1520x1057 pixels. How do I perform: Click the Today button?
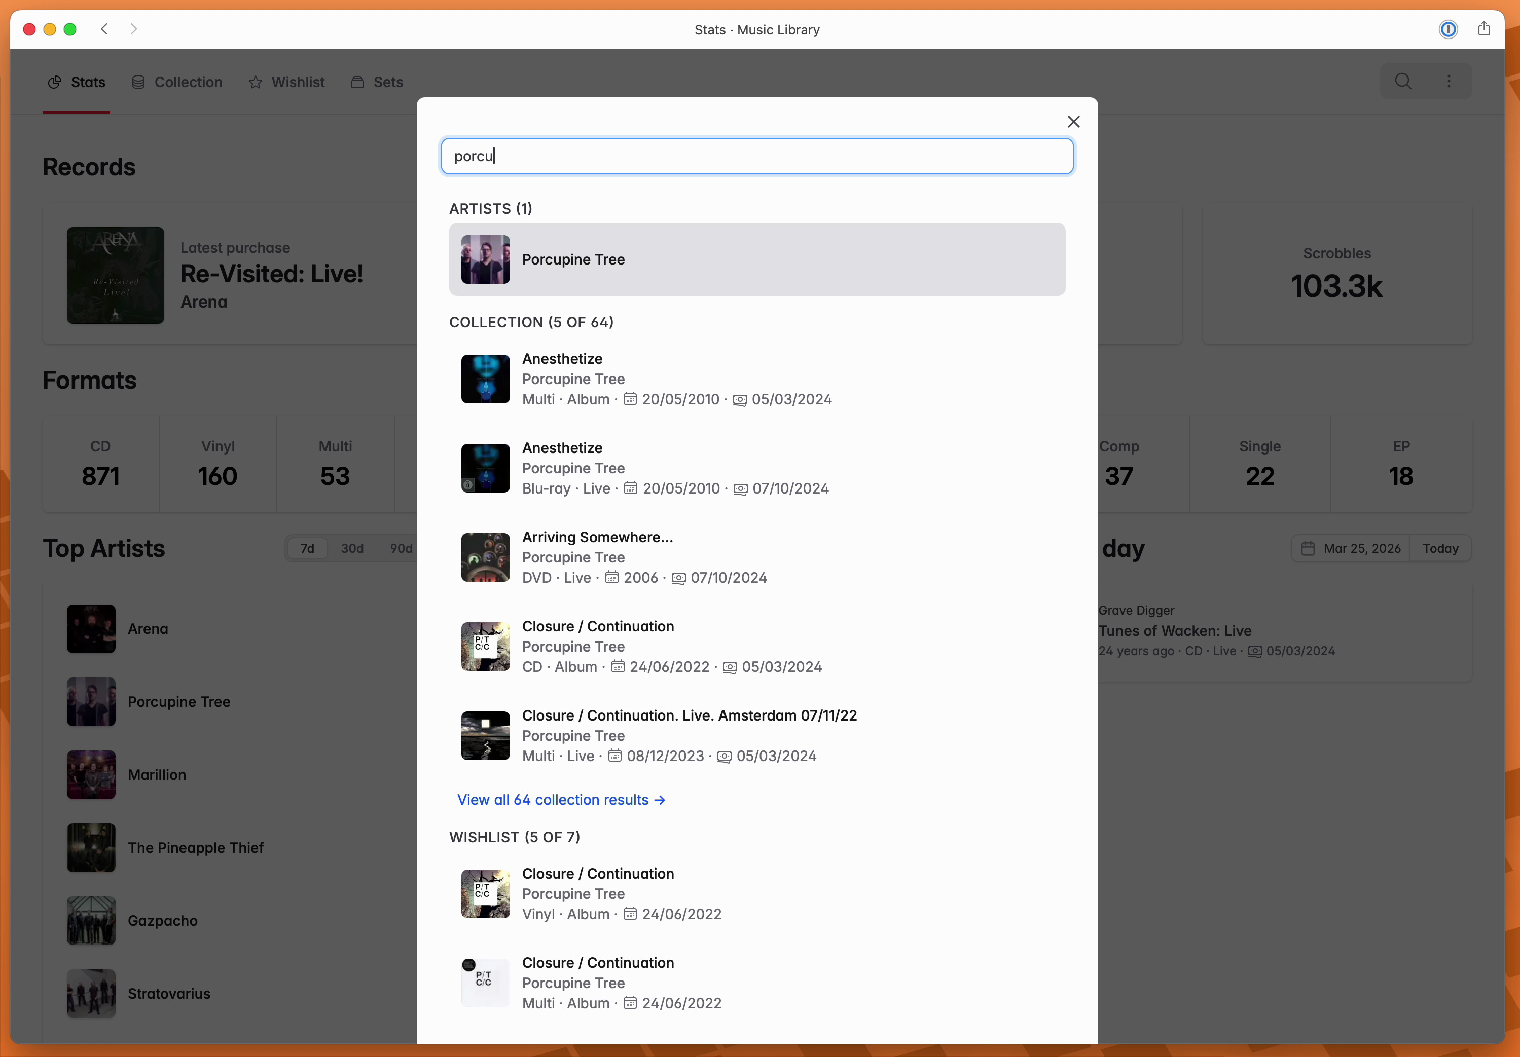point(1440,548)
